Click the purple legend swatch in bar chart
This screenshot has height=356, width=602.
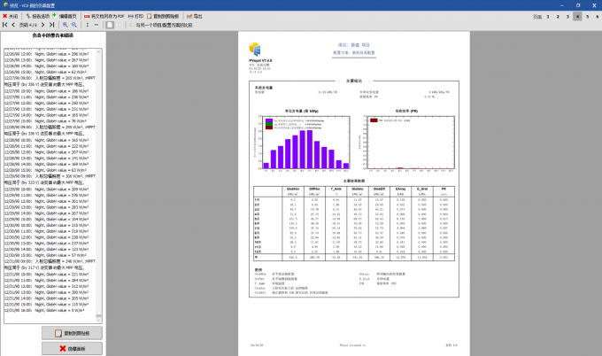pyautogui.click(x=269, y=120)
